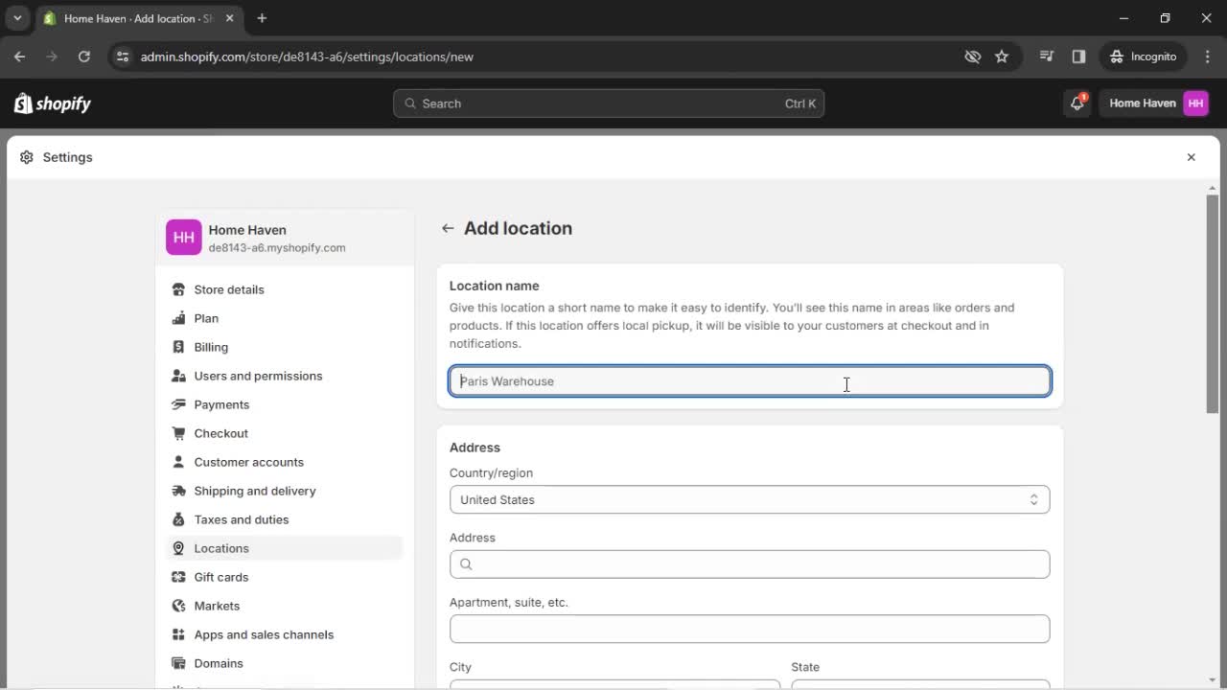Click the Address search field
This screenshot has height=690, width=1227.
(750, 564)
